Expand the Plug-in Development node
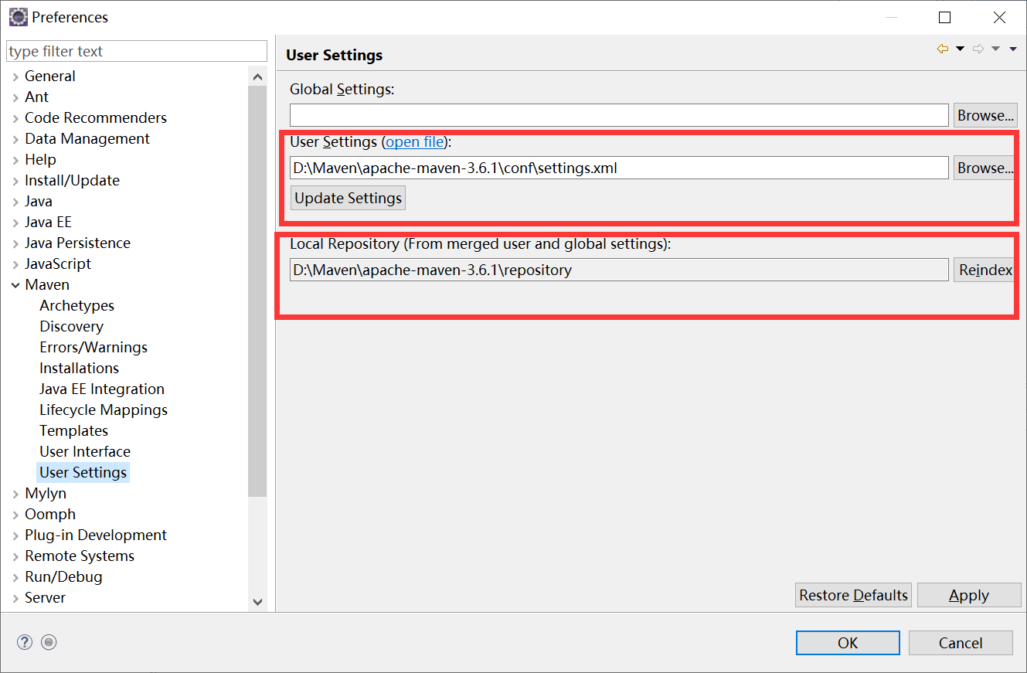1027x673 pixels. click(x=16, y=535)
